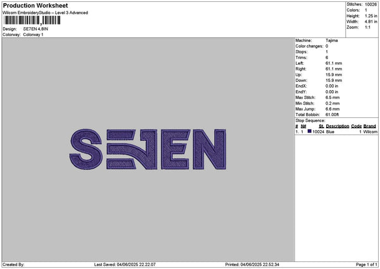Click the Machine Tajima entry

tap(317, 41)
